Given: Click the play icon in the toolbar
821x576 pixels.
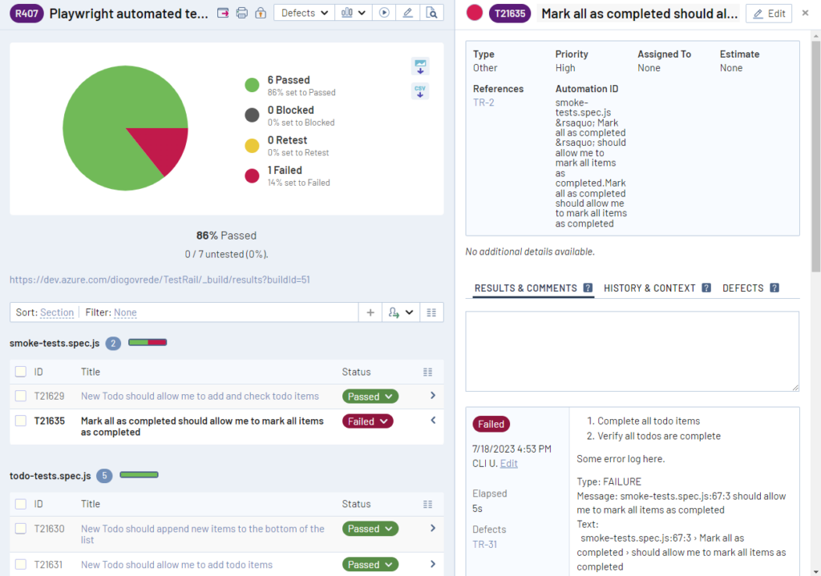Looking at the screenshot, I should [x=385, y=13].
